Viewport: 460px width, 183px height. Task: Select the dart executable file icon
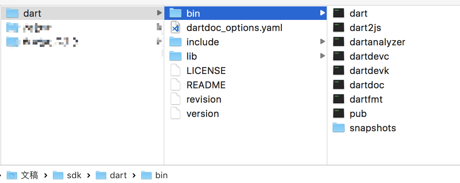339,13
